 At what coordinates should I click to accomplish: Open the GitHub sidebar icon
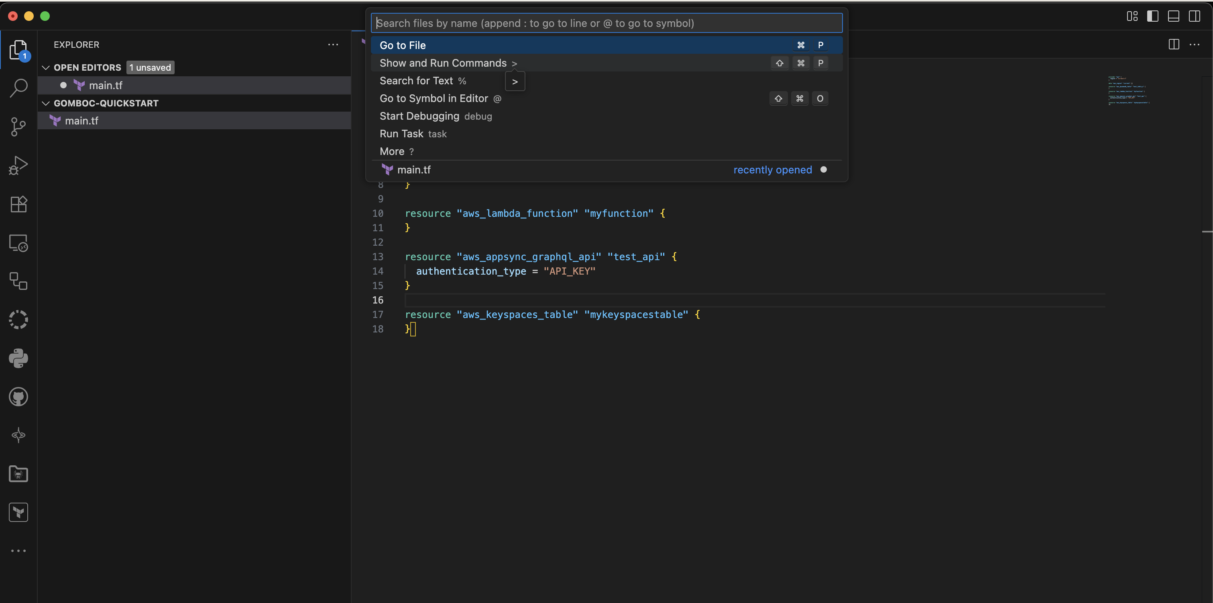[18, 397]
